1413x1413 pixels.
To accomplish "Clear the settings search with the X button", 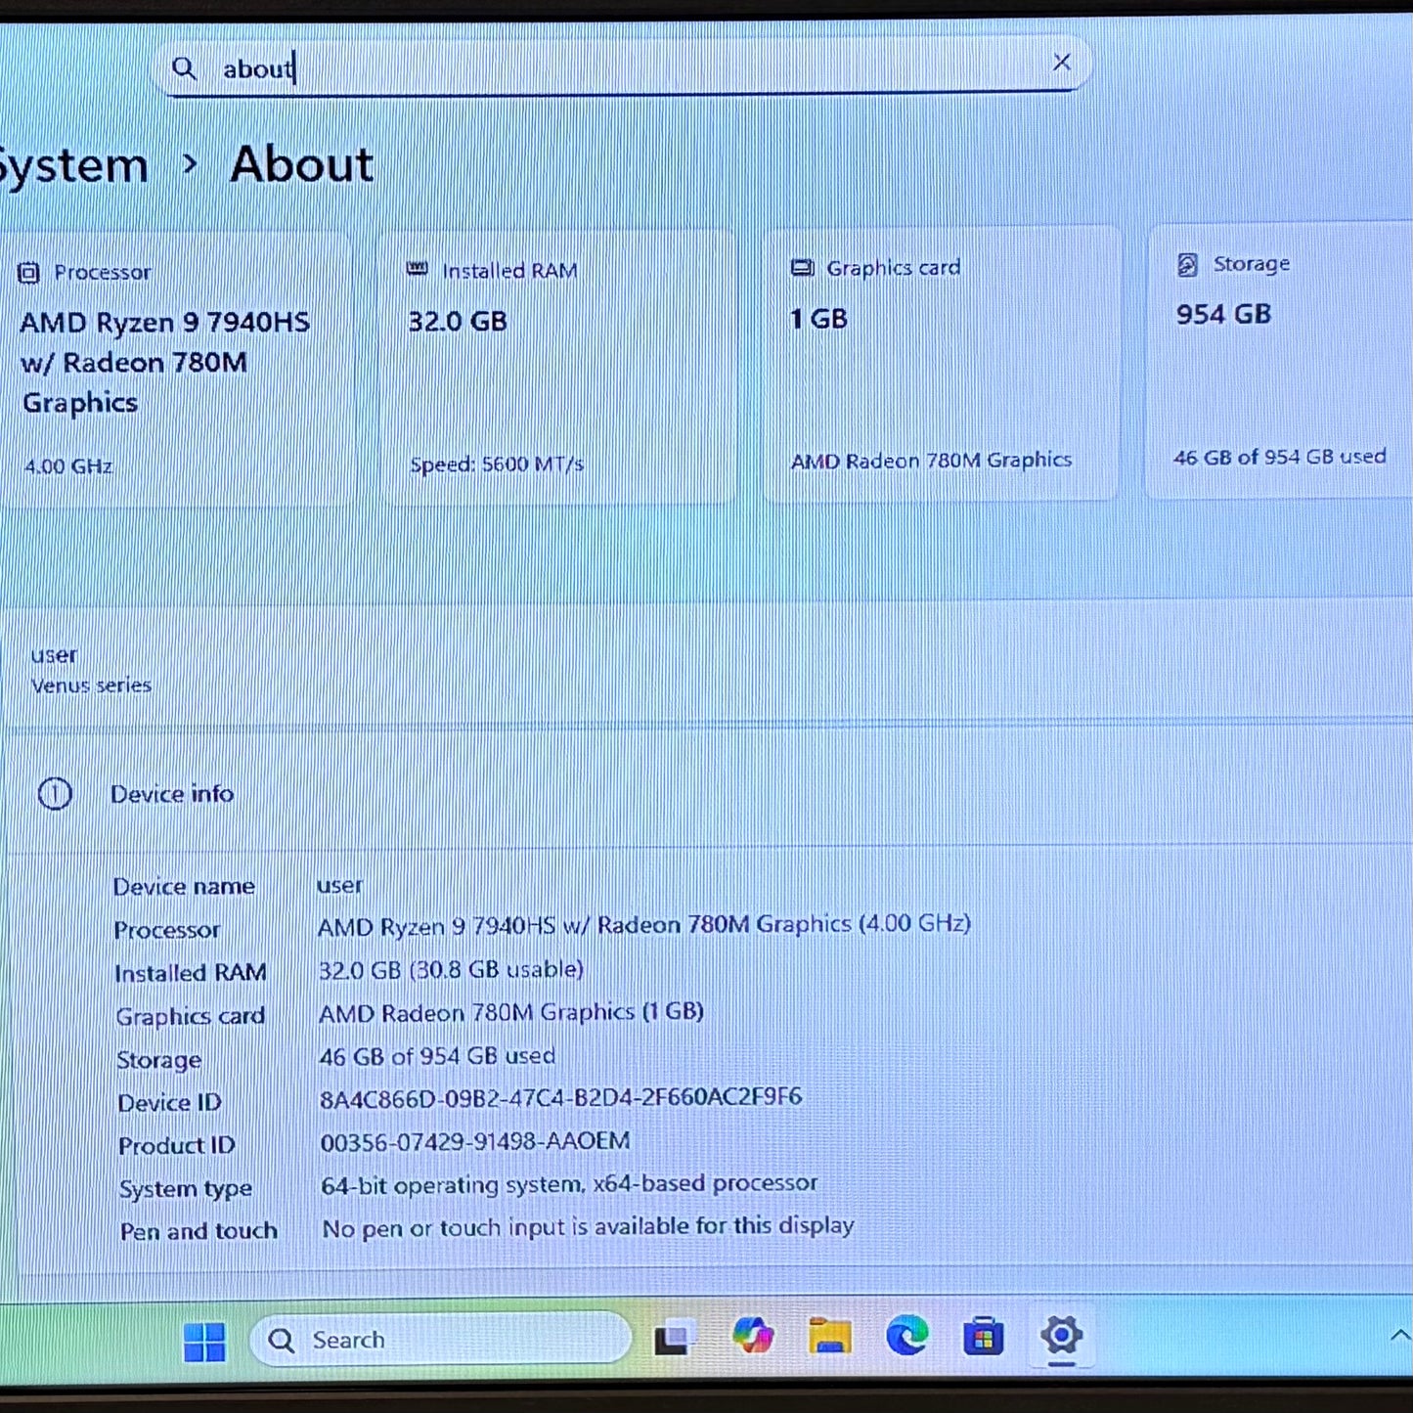I will click(1061, 63).
